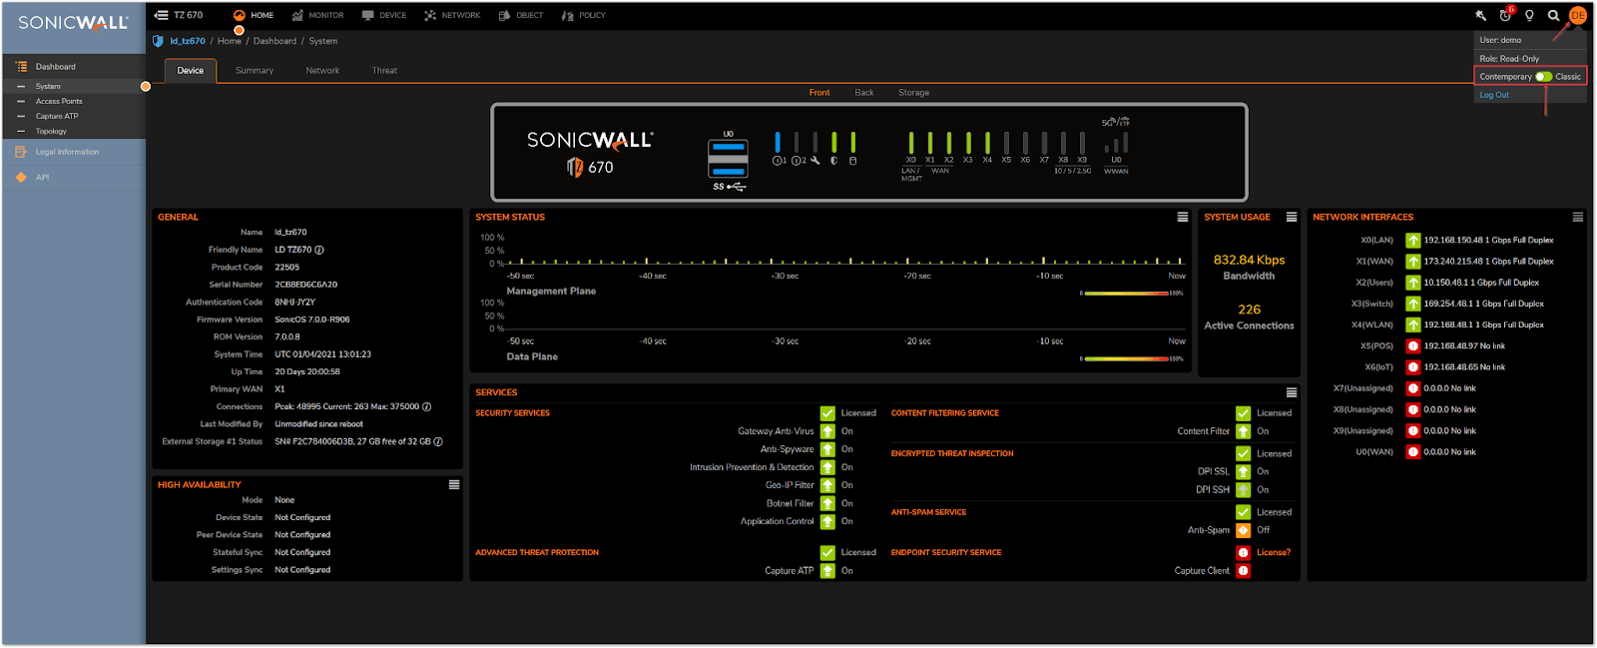Open the search magnifier icon
1597x648 pixels.
pos(1553,15)
